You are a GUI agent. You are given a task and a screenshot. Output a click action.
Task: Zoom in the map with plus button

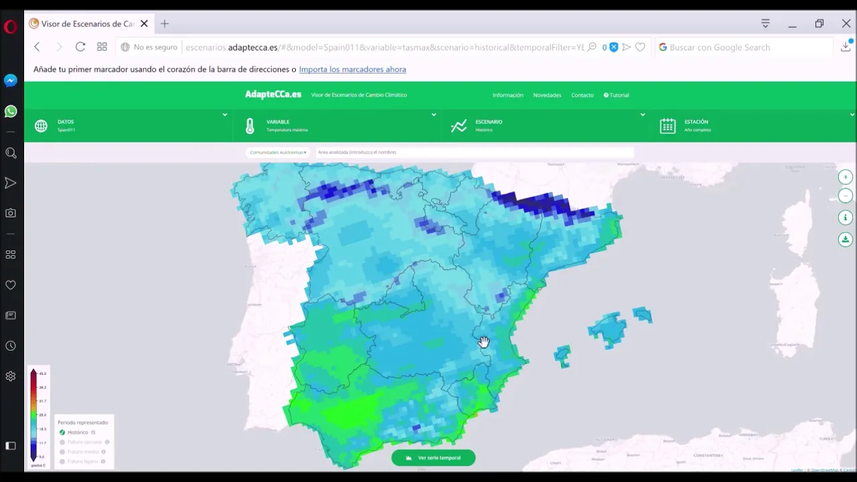[x=845, y=177]
